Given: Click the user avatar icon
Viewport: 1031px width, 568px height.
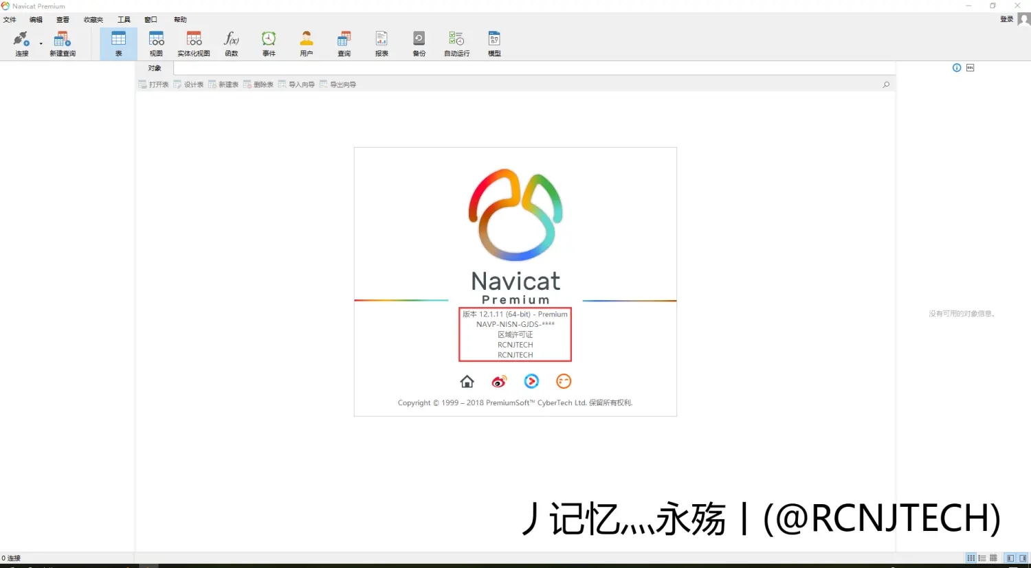Looking at the screenshot, I should (1023, 19).
